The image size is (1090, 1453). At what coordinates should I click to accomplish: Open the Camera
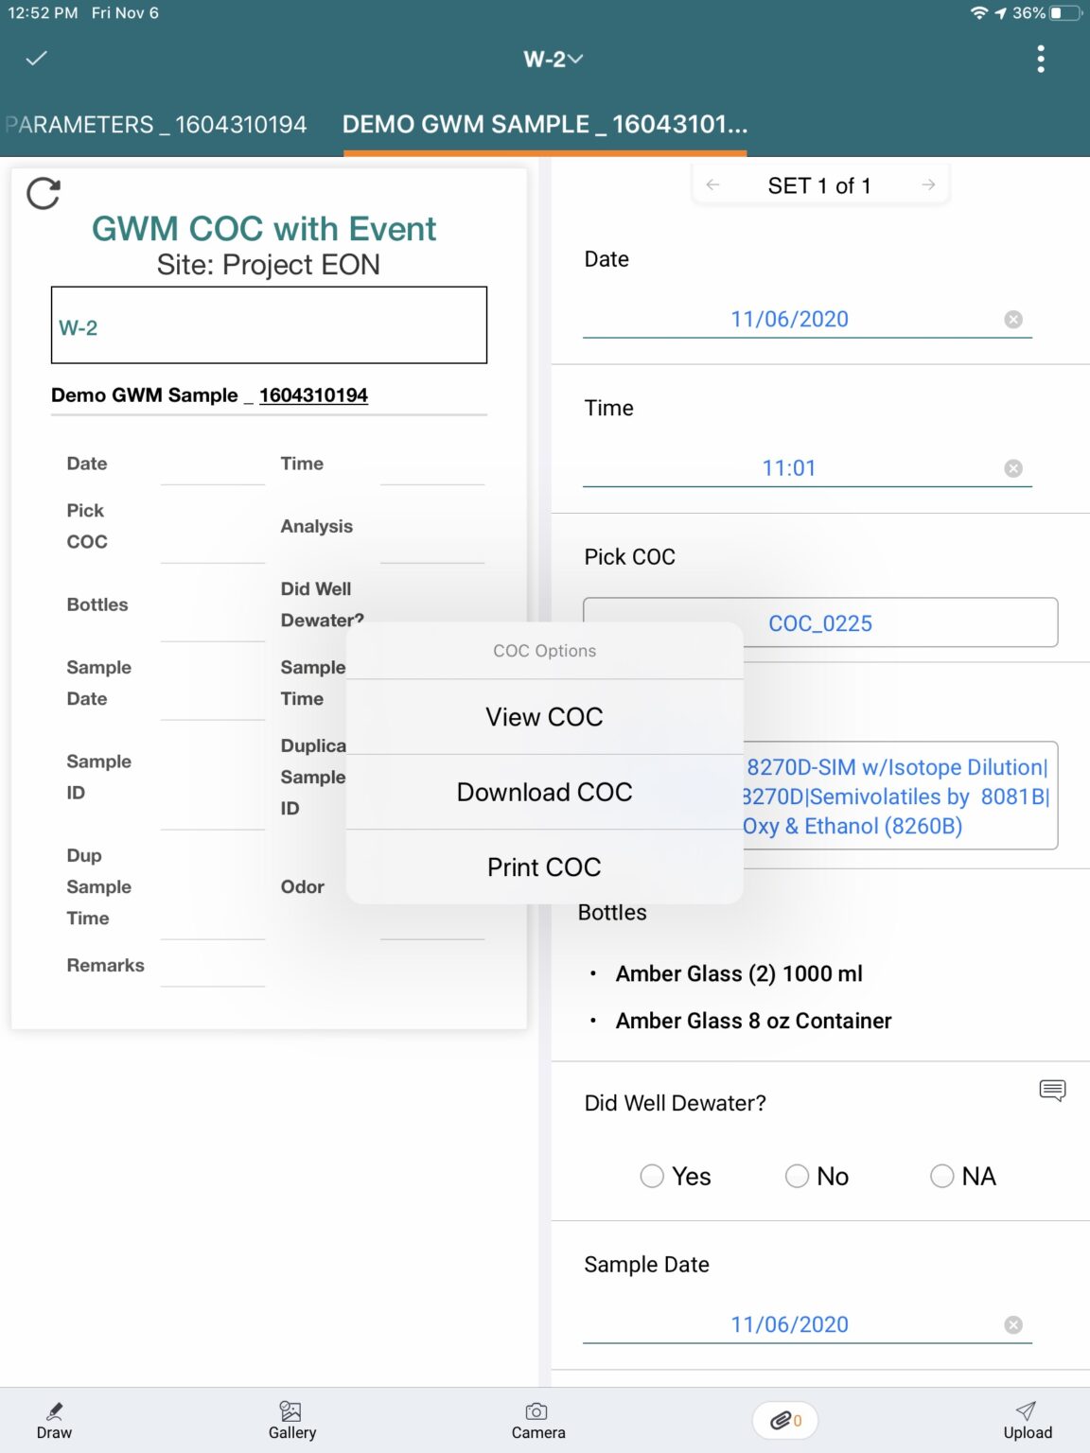[x=536, y=1419]
